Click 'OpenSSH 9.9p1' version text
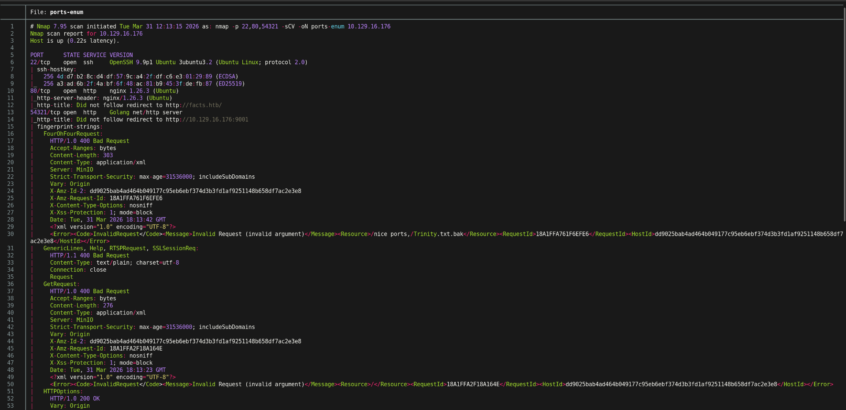 pos(131,63)
